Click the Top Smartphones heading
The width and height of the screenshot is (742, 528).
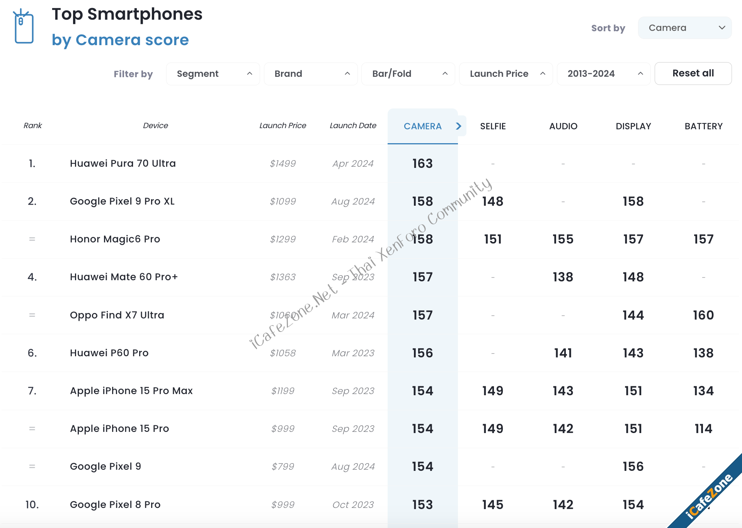[x=127, y=14]
